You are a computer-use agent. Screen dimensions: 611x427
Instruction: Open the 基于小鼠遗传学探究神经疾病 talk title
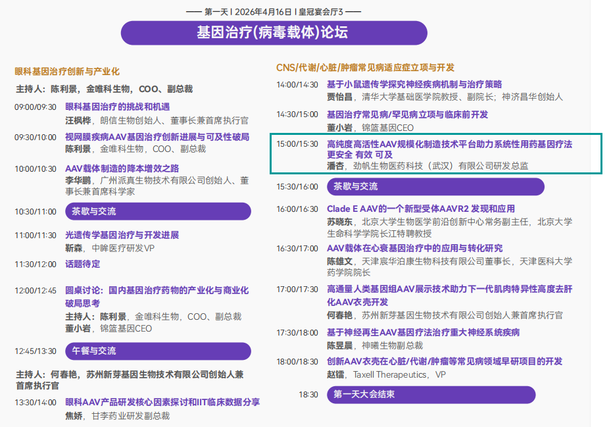point(414,84)
